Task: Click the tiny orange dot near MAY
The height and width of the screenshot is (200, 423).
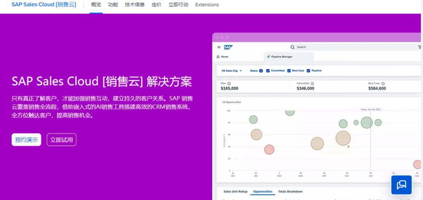Action: pyautogui.click(x=349, y=147)
